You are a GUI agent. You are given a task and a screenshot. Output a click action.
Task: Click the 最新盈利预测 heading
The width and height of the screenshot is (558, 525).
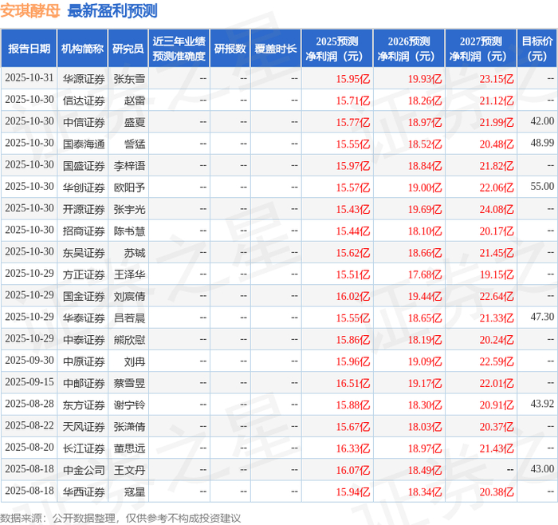[x=112, y=11]
